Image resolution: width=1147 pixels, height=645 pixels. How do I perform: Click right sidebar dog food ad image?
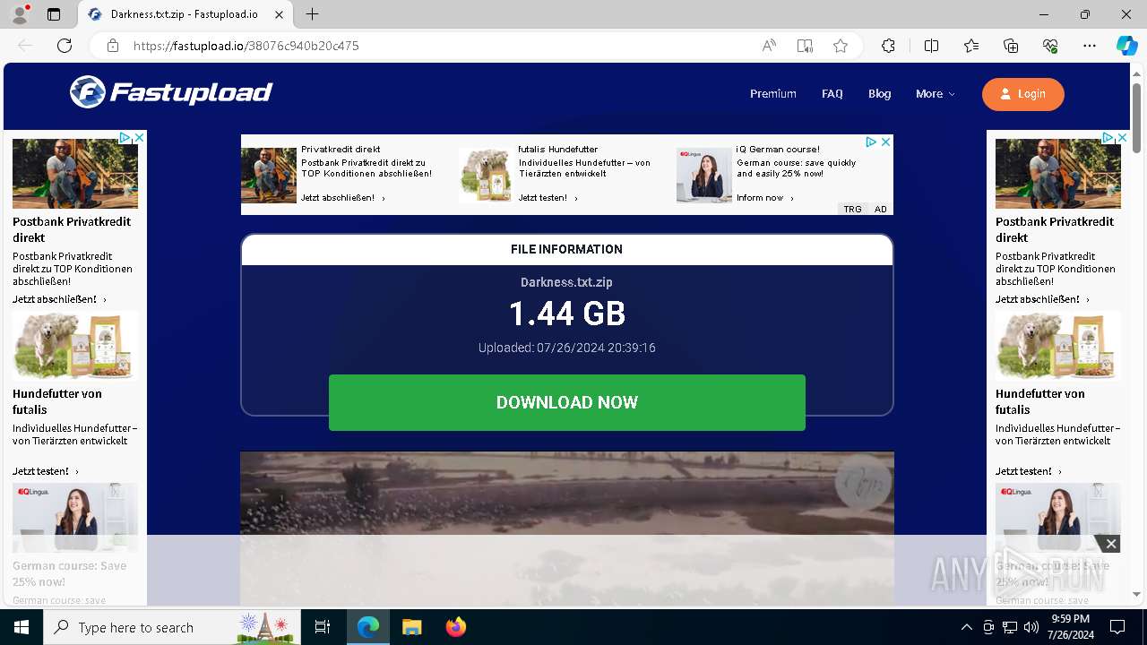(x=1058, y=346)
